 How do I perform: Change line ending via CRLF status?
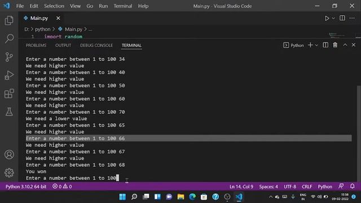click(x=307, y=187)
